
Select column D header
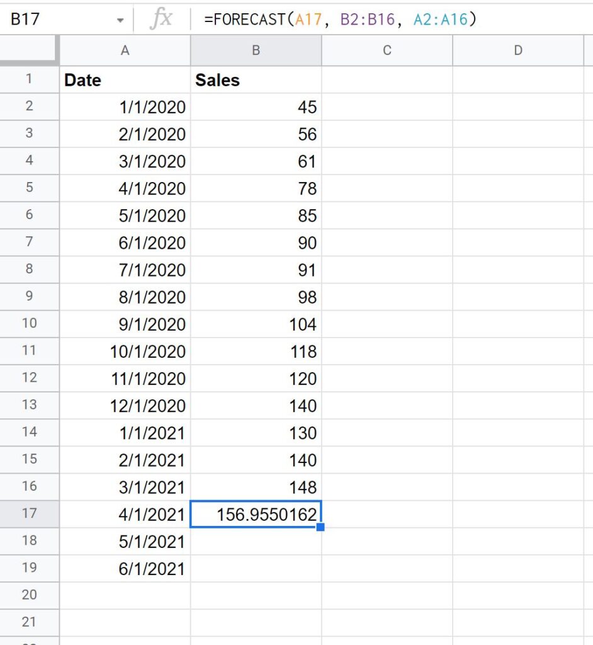pyautogui.click(x=518, y=50)
